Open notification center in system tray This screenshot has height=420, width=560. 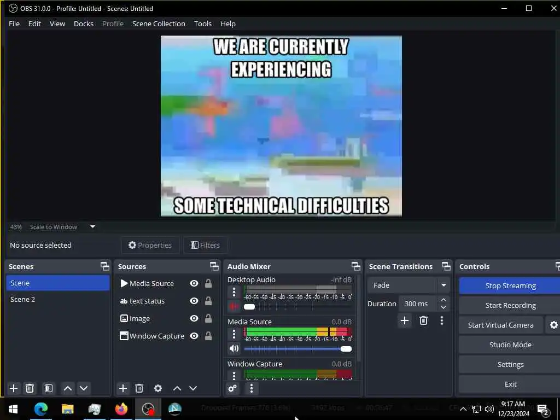pyautogui.click(x=543, y=409)
